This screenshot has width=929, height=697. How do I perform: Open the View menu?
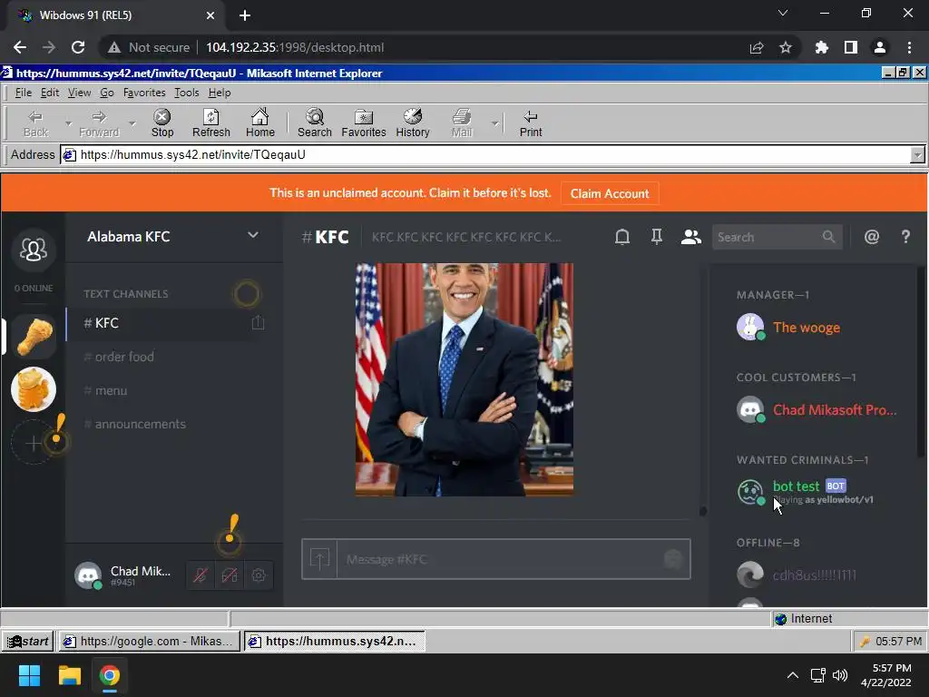pyautogui.click(x=80, y=93)
